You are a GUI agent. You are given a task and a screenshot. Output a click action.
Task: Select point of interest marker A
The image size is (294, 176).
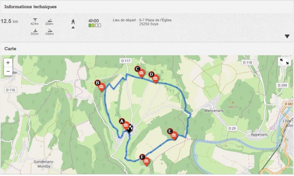coord(124,124)
